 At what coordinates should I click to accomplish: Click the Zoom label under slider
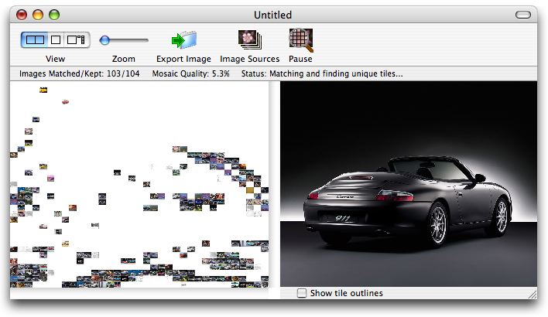[x=123, y=59]
